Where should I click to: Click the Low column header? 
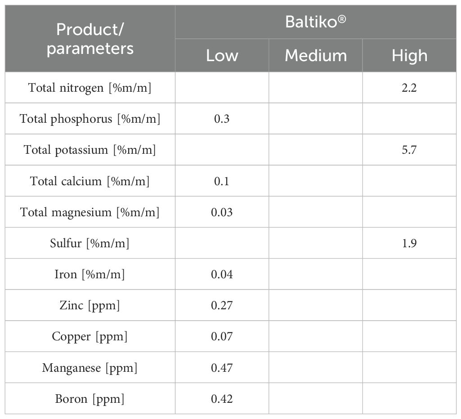point(222,56)
